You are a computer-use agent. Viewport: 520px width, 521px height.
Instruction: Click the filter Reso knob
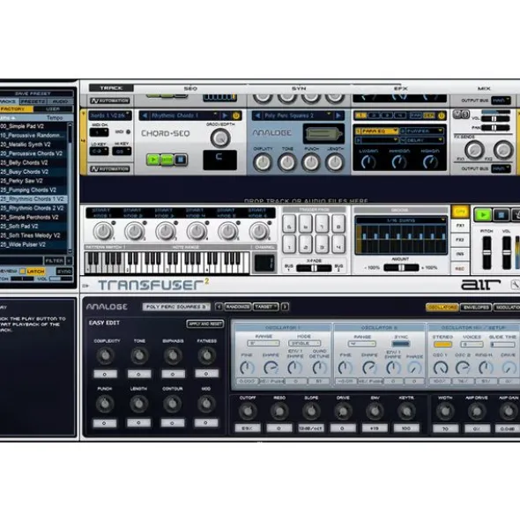(x=279, y=412)
